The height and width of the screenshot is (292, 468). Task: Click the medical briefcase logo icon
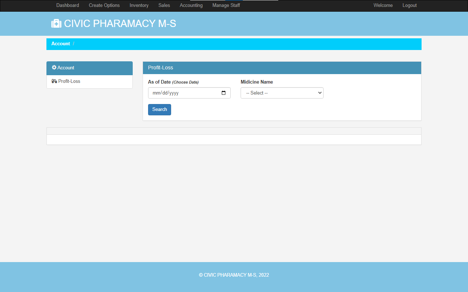coord(56,23)
